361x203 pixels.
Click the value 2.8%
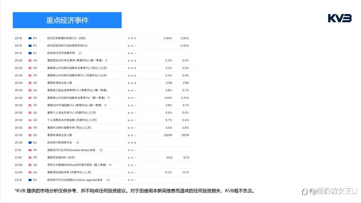[x=186, y=128]
